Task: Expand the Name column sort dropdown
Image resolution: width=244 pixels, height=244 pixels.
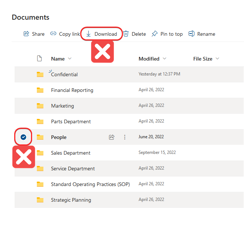Action: tap(70, 59)
